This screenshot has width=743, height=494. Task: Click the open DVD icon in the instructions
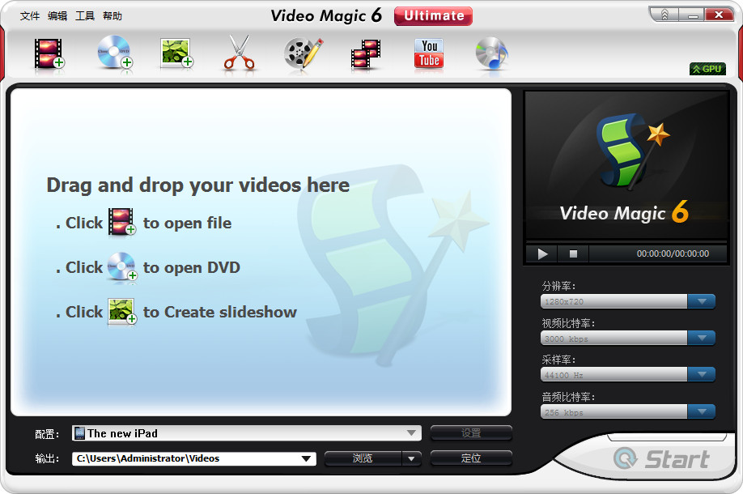(122, 266)
